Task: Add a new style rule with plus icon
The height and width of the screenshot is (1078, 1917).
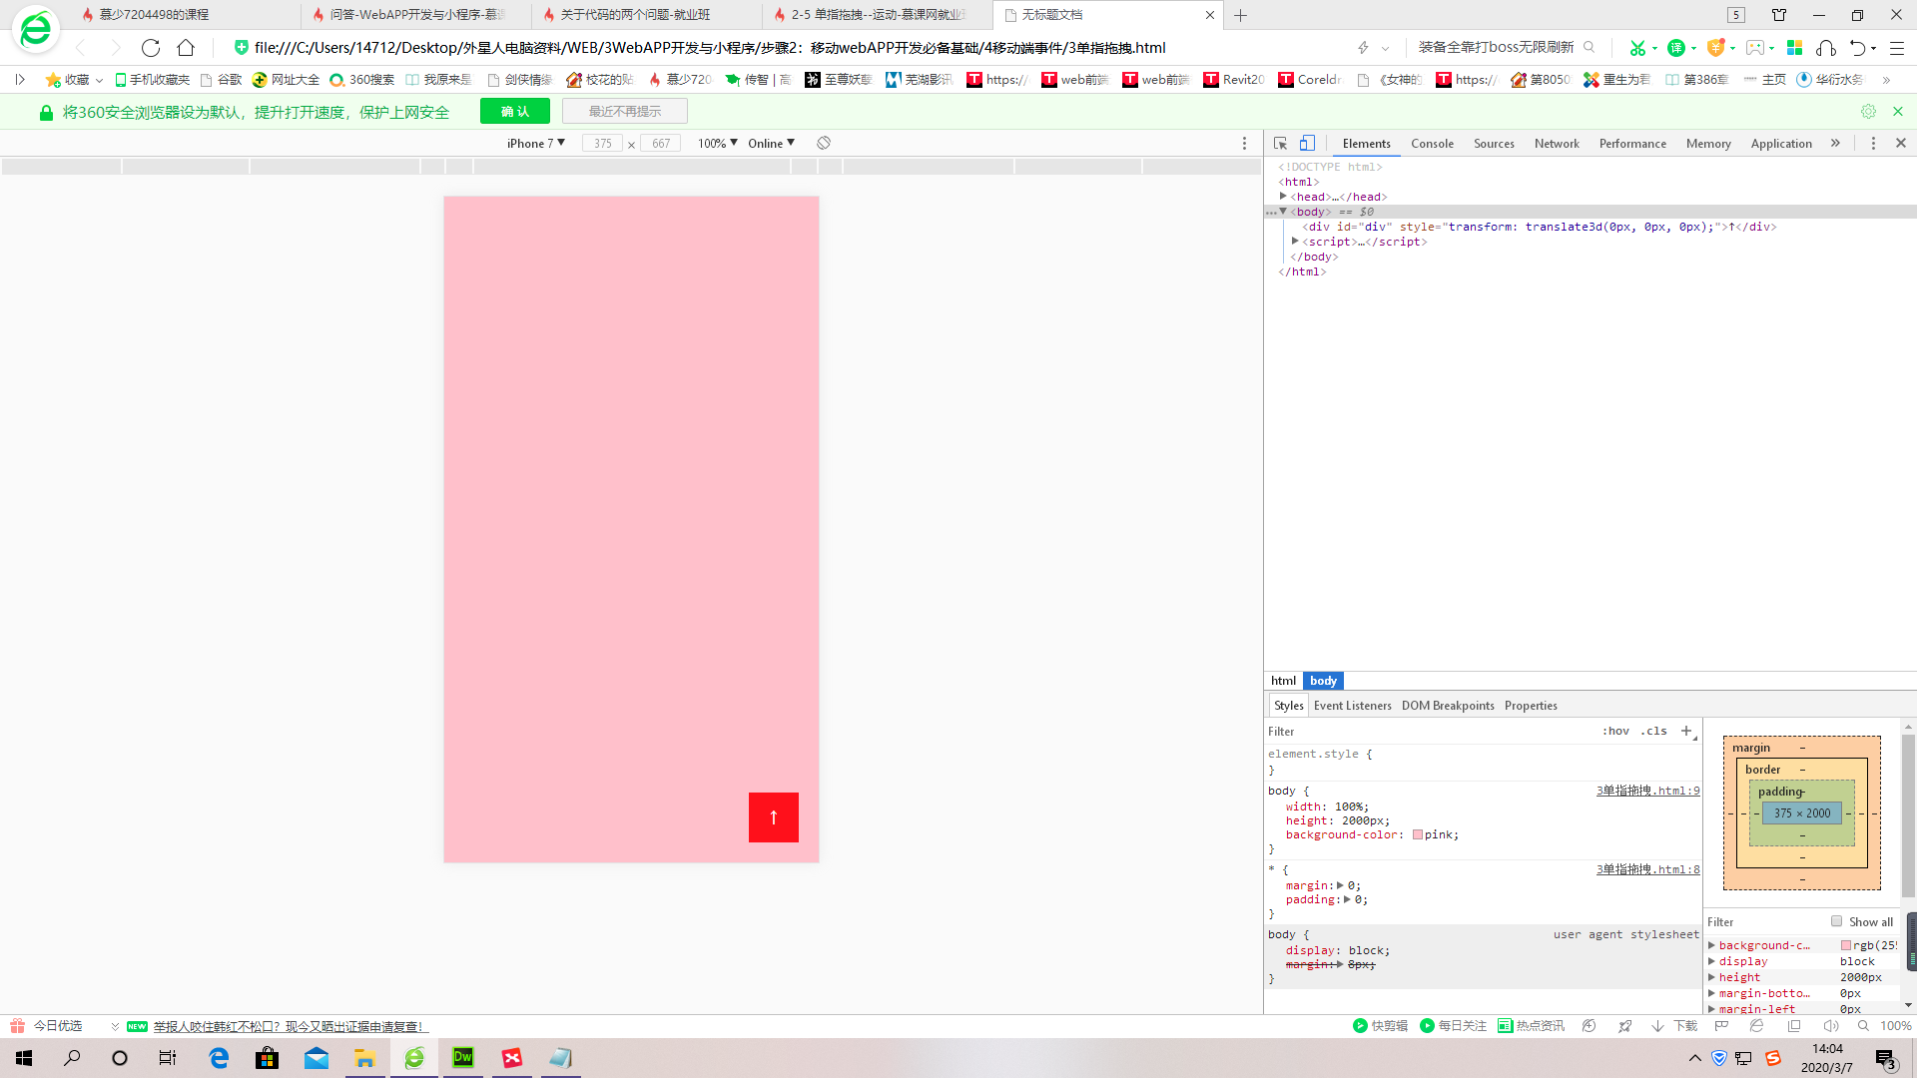Action: coord(1686,731)
